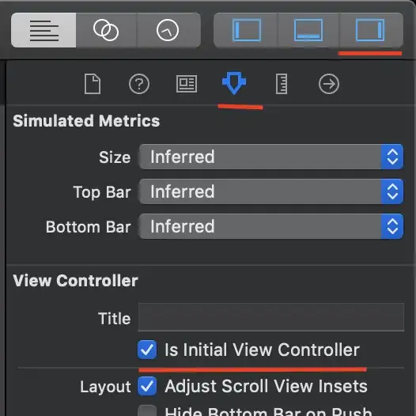Click the Simulated Metrics section header
Screen dimensions: 416x416
86,121
